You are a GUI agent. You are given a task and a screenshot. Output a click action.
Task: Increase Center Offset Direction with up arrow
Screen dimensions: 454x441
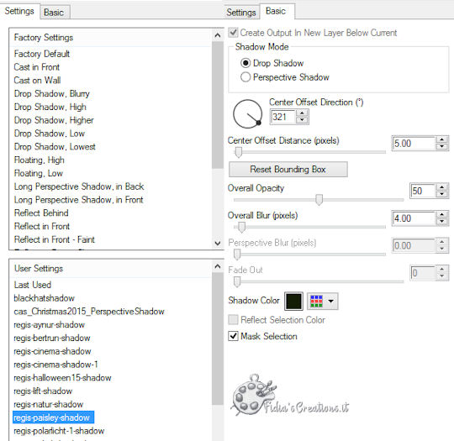click(x=302, y=113)
